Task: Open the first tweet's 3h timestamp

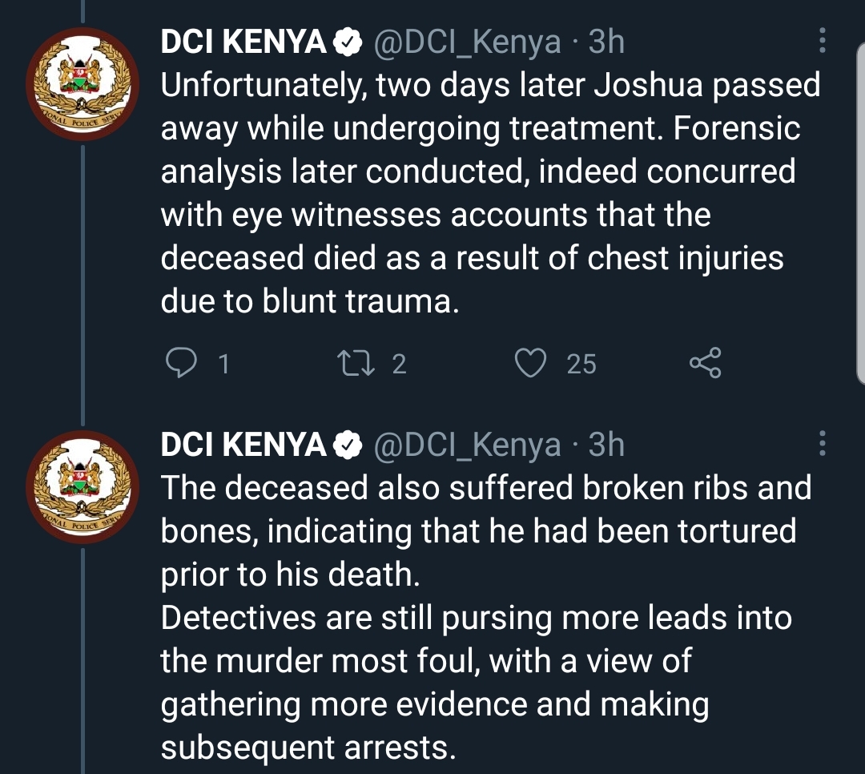Action: 606,43
